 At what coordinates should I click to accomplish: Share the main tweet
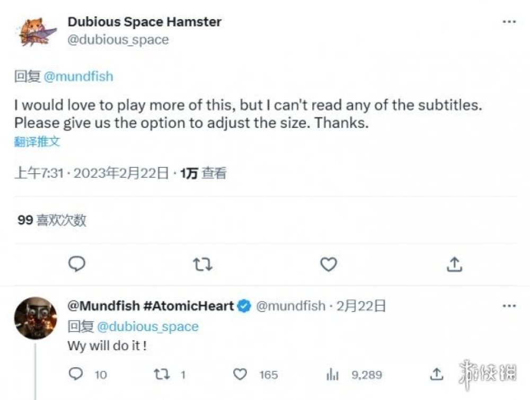tap(455, 264)
